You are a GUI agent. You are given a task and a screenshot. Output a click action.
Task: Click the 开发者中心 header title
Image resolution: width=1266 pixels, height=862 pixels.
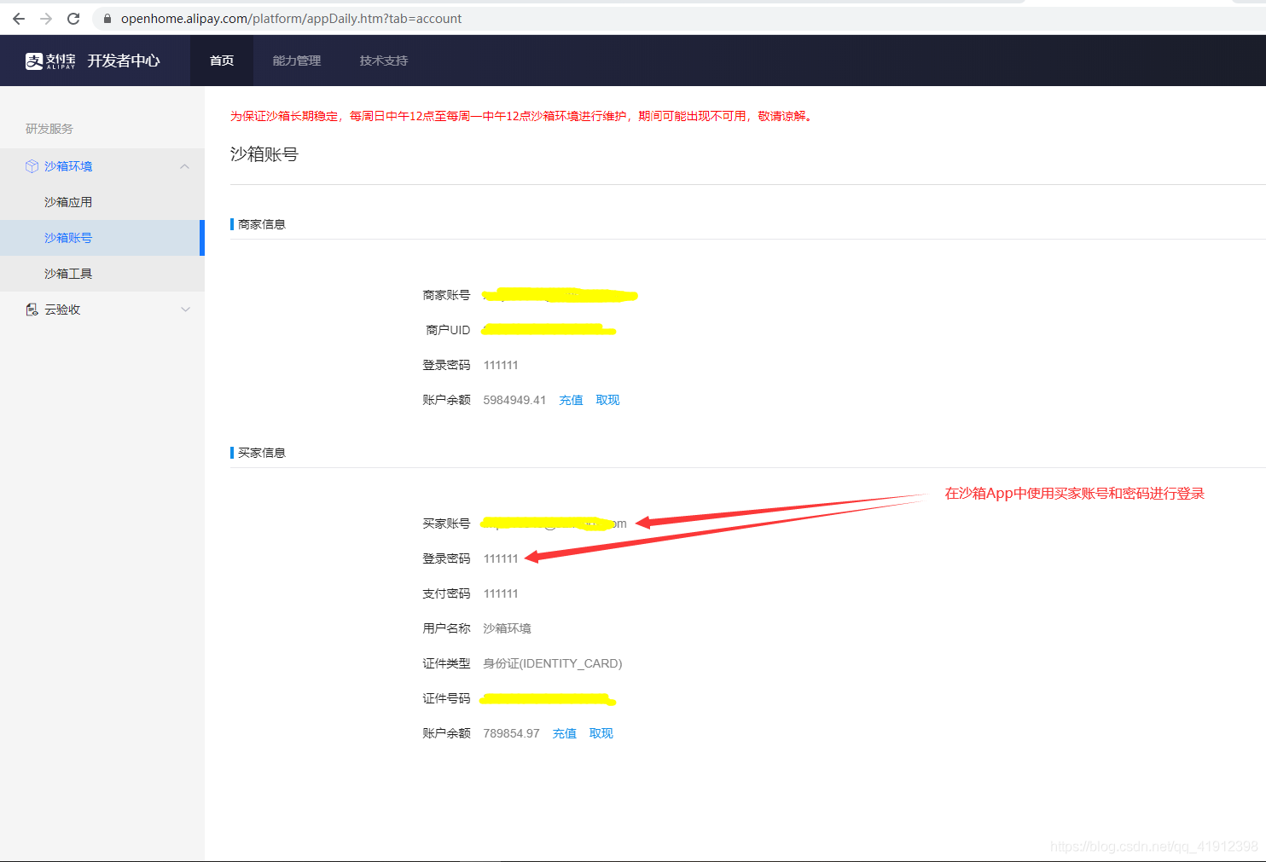click(124, 61)
